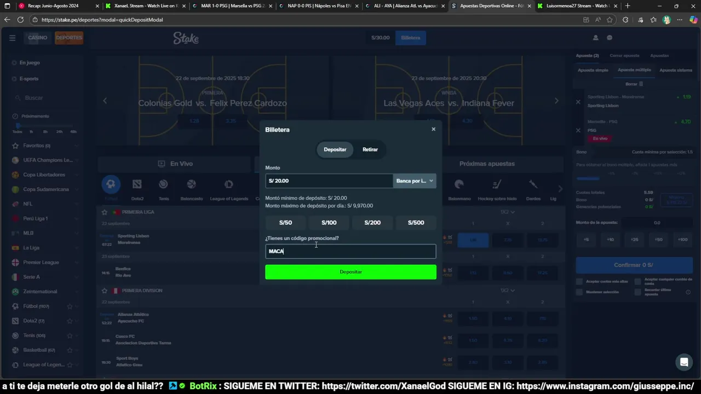
Task: Open Serie A in the sidebar
Action: tap(31, 277)
